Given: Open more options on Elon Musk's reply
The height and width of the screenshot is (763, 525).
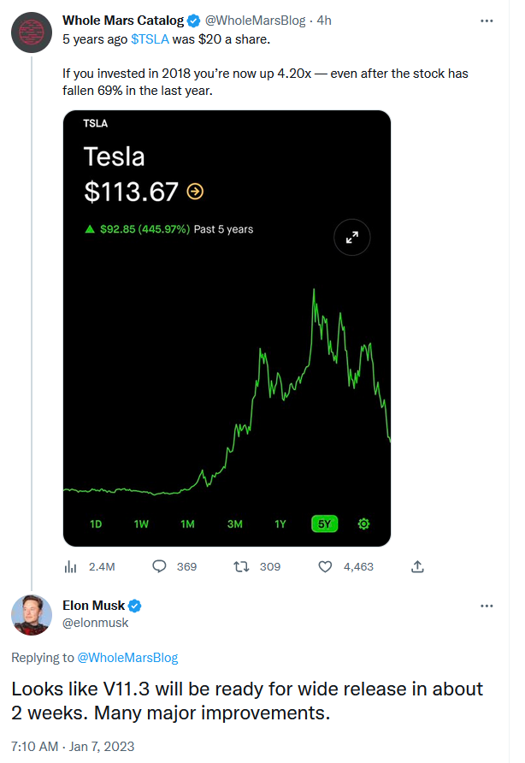Looking at the screenshot, I should [487, 606].
